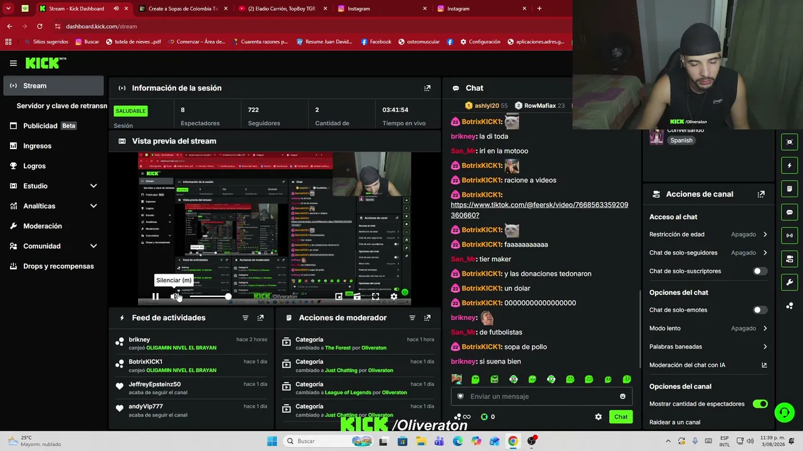Open chat settings gear next to Chat button
This screenshot has height=451, width=803.
(x=598, y=417)
